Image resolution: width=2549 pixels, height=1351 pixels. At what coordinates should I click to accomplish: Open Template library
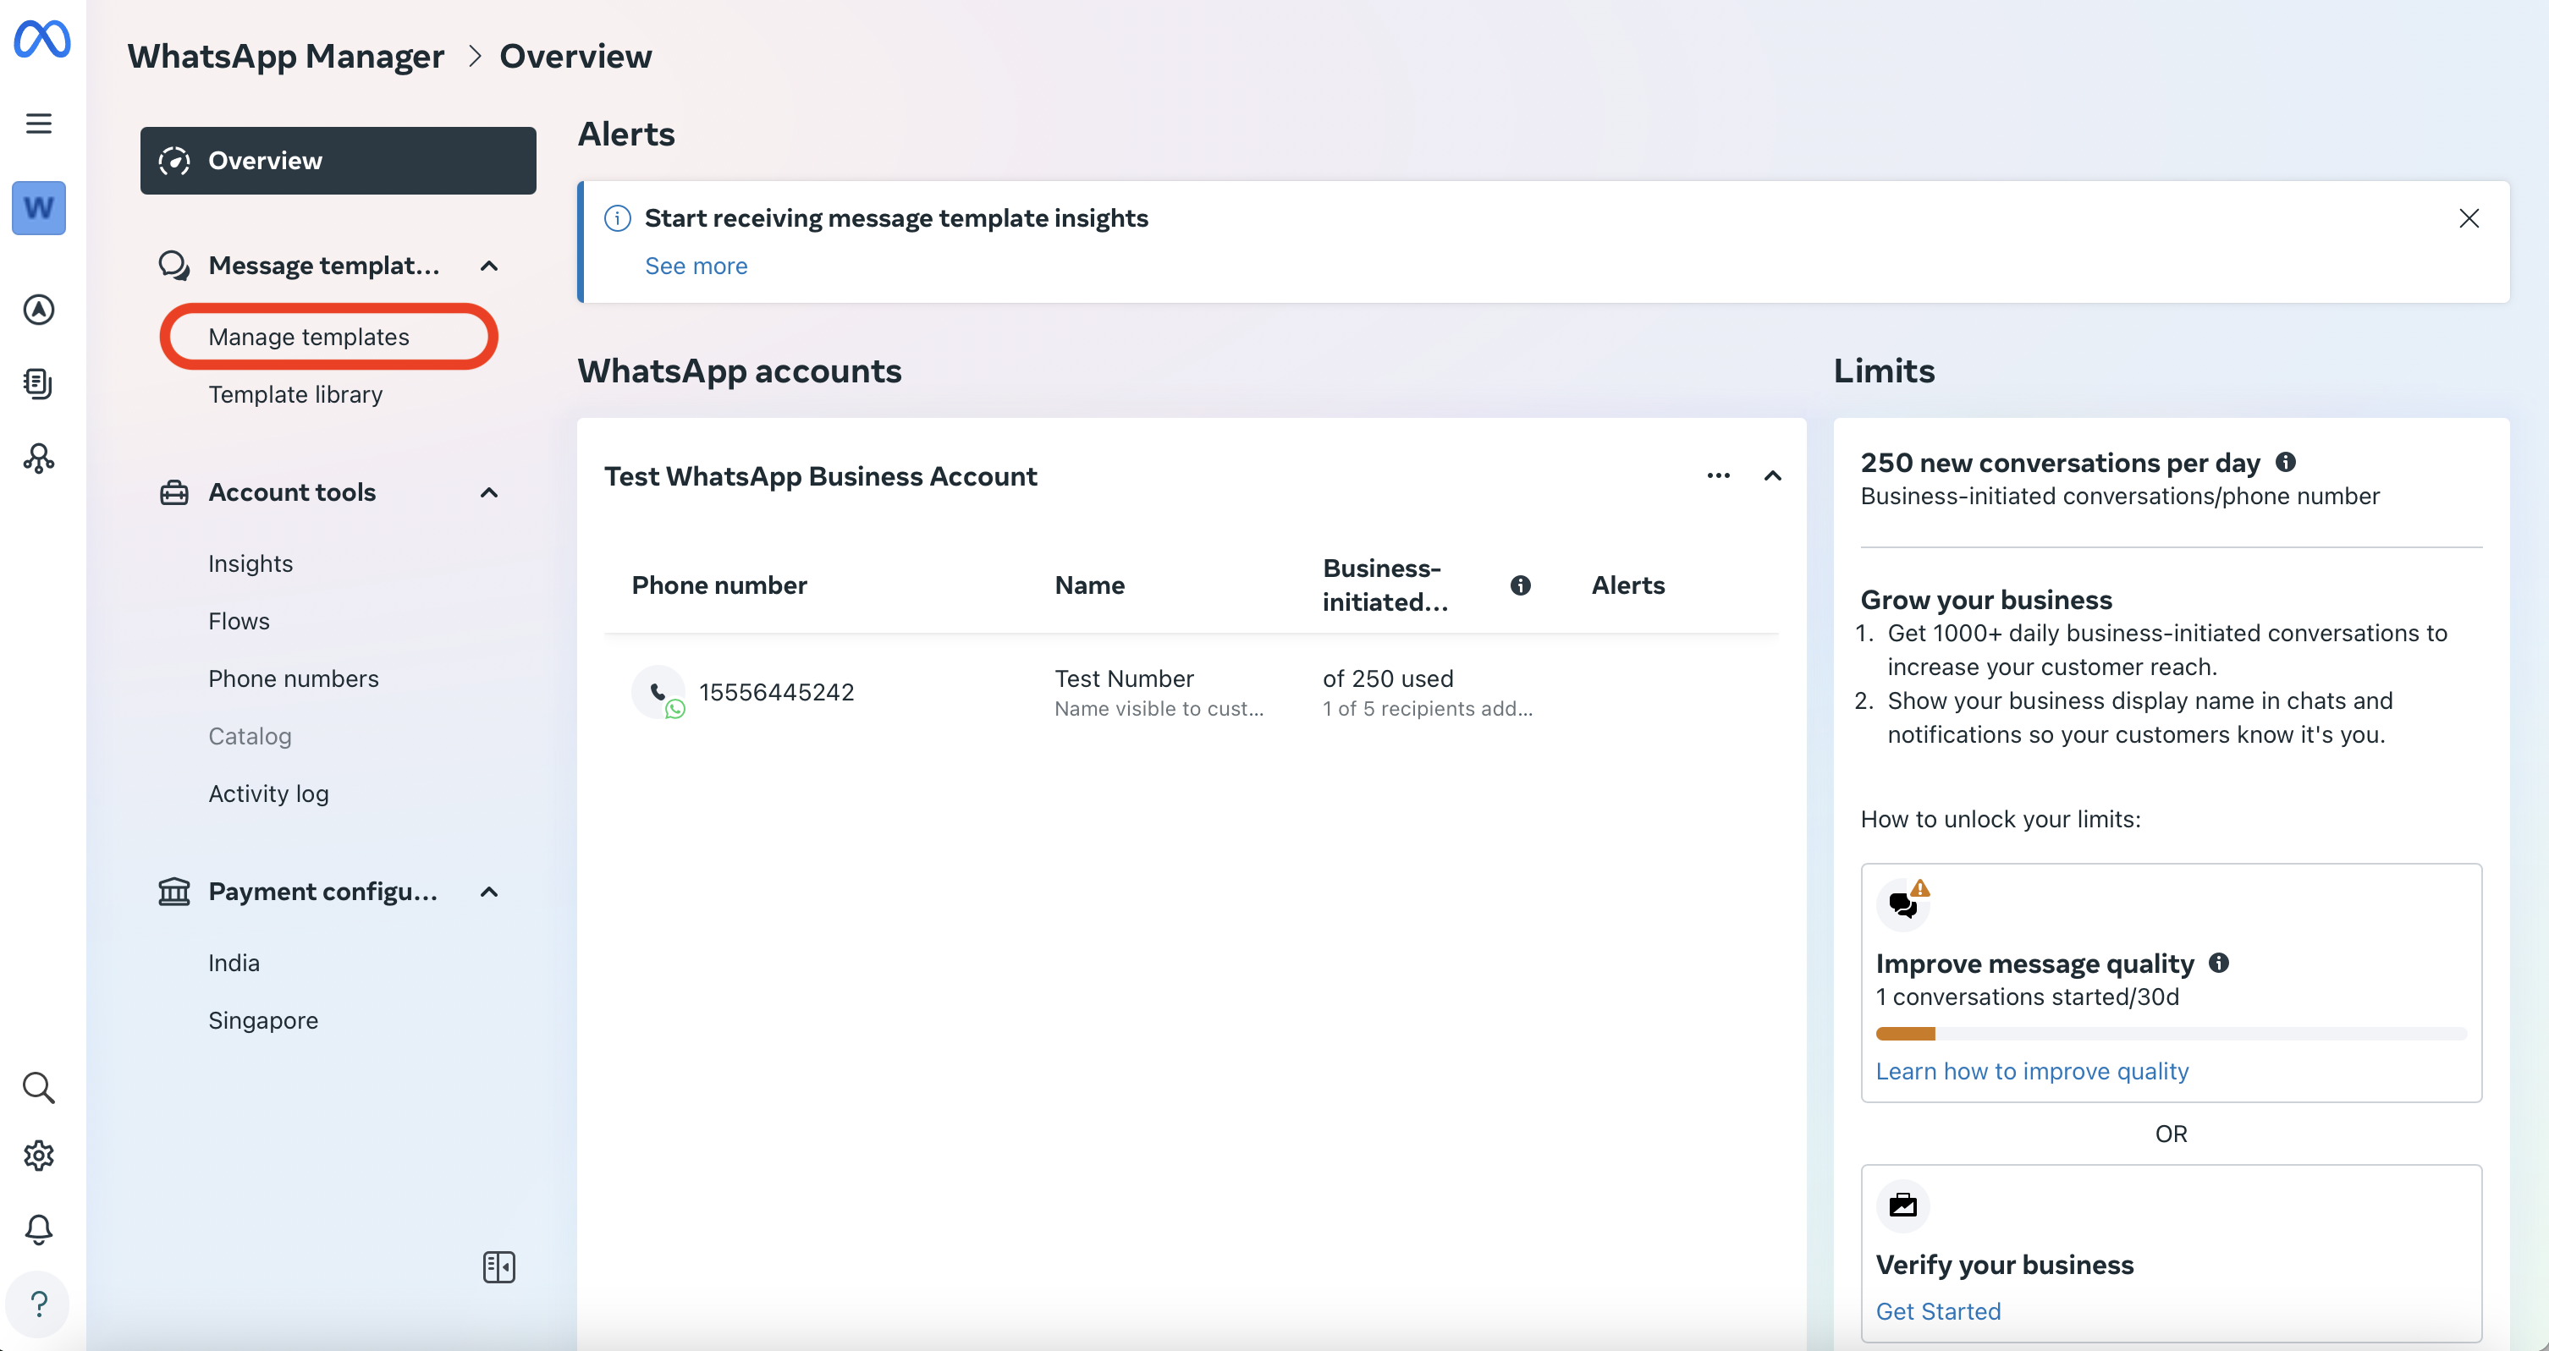point(296,394)
